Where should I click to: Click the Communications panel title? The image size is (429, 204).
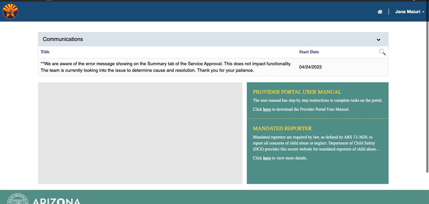click(63, 39)
